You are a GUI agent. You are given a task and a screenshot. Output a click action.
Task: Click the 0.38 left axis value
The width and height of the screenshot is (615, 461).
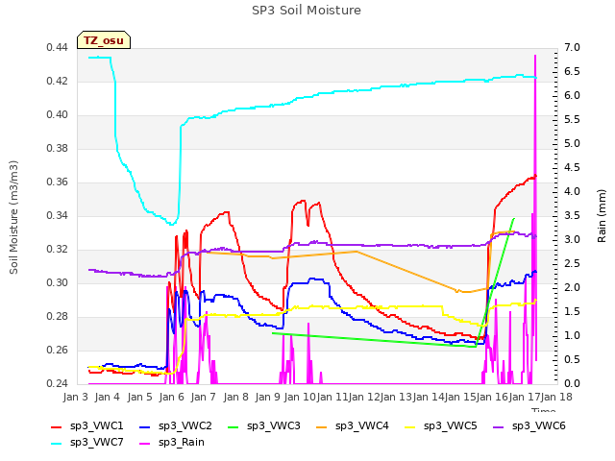[x=58, y=149]
